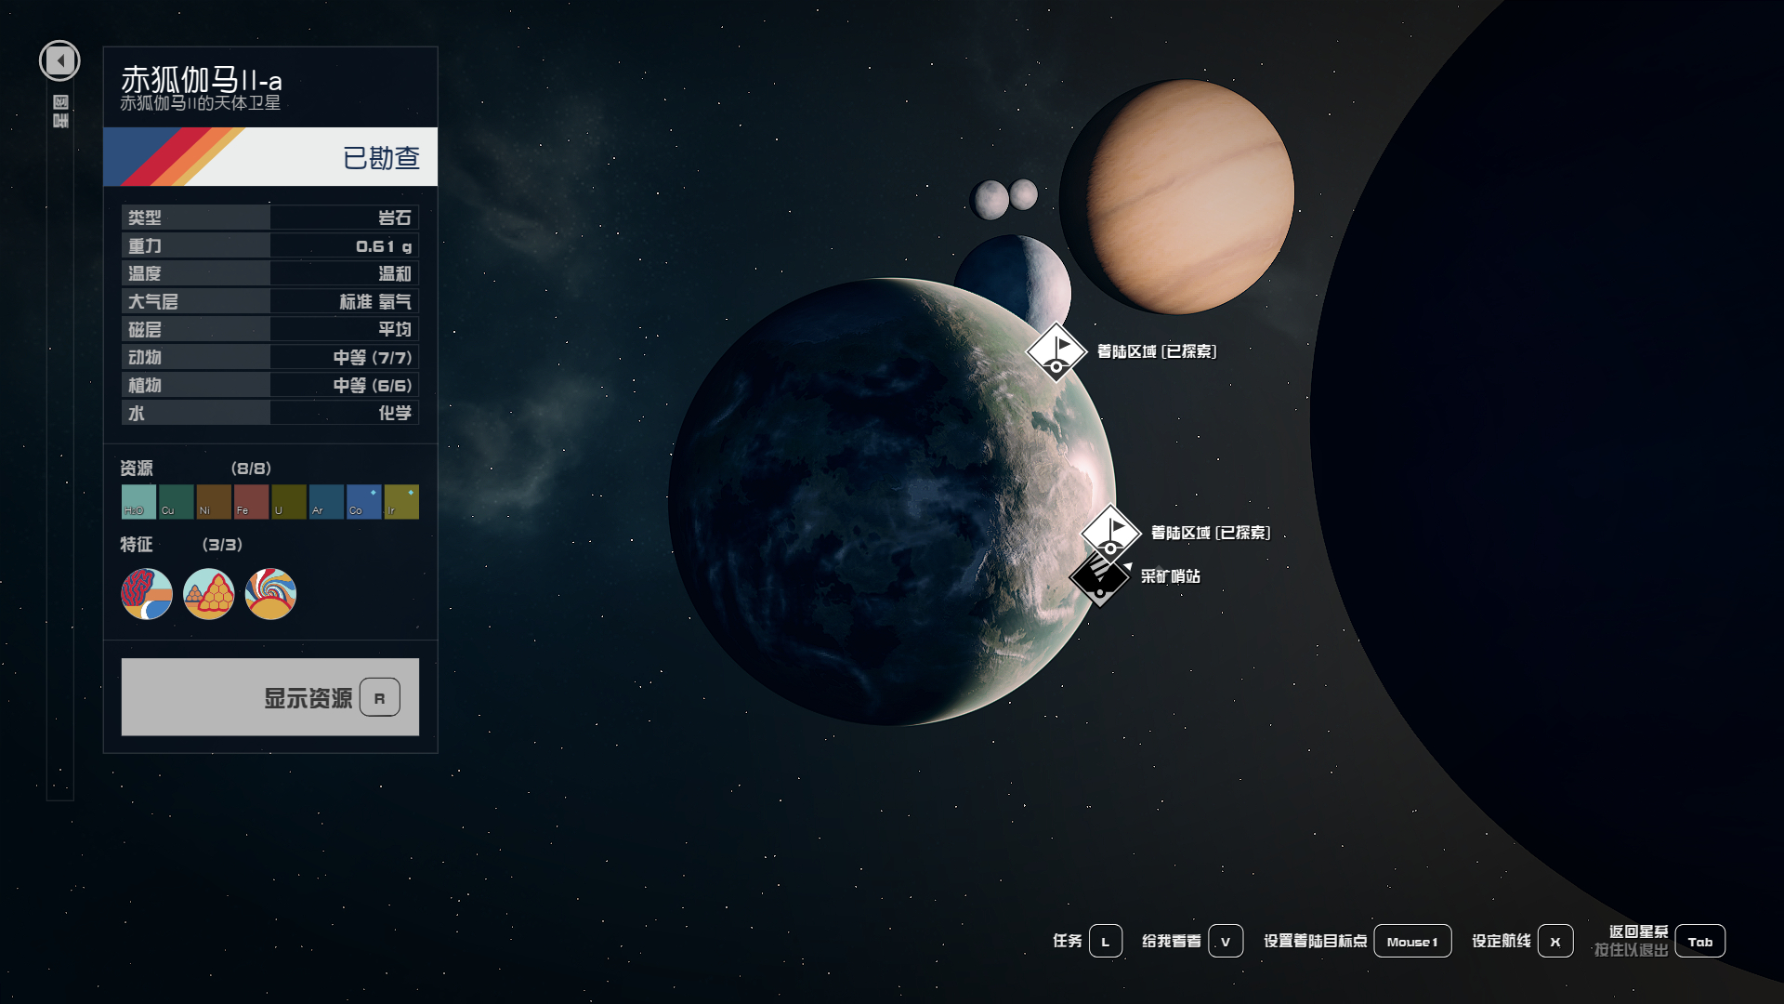Open the swirl-pattern trait icon
This screenshot has height=1004, width=1784.
click(x=270, y=594)
